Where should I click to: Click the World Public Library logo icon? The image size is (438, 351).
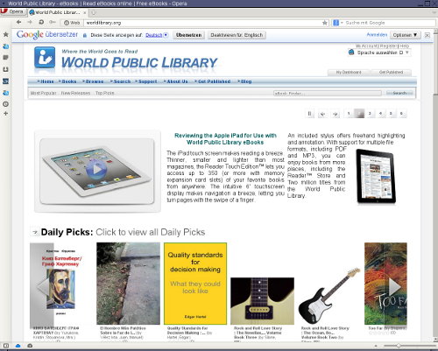coord(45,58)
